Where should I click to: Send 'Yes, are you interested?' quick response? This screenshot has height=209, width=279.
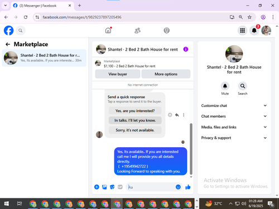point(135,111)
